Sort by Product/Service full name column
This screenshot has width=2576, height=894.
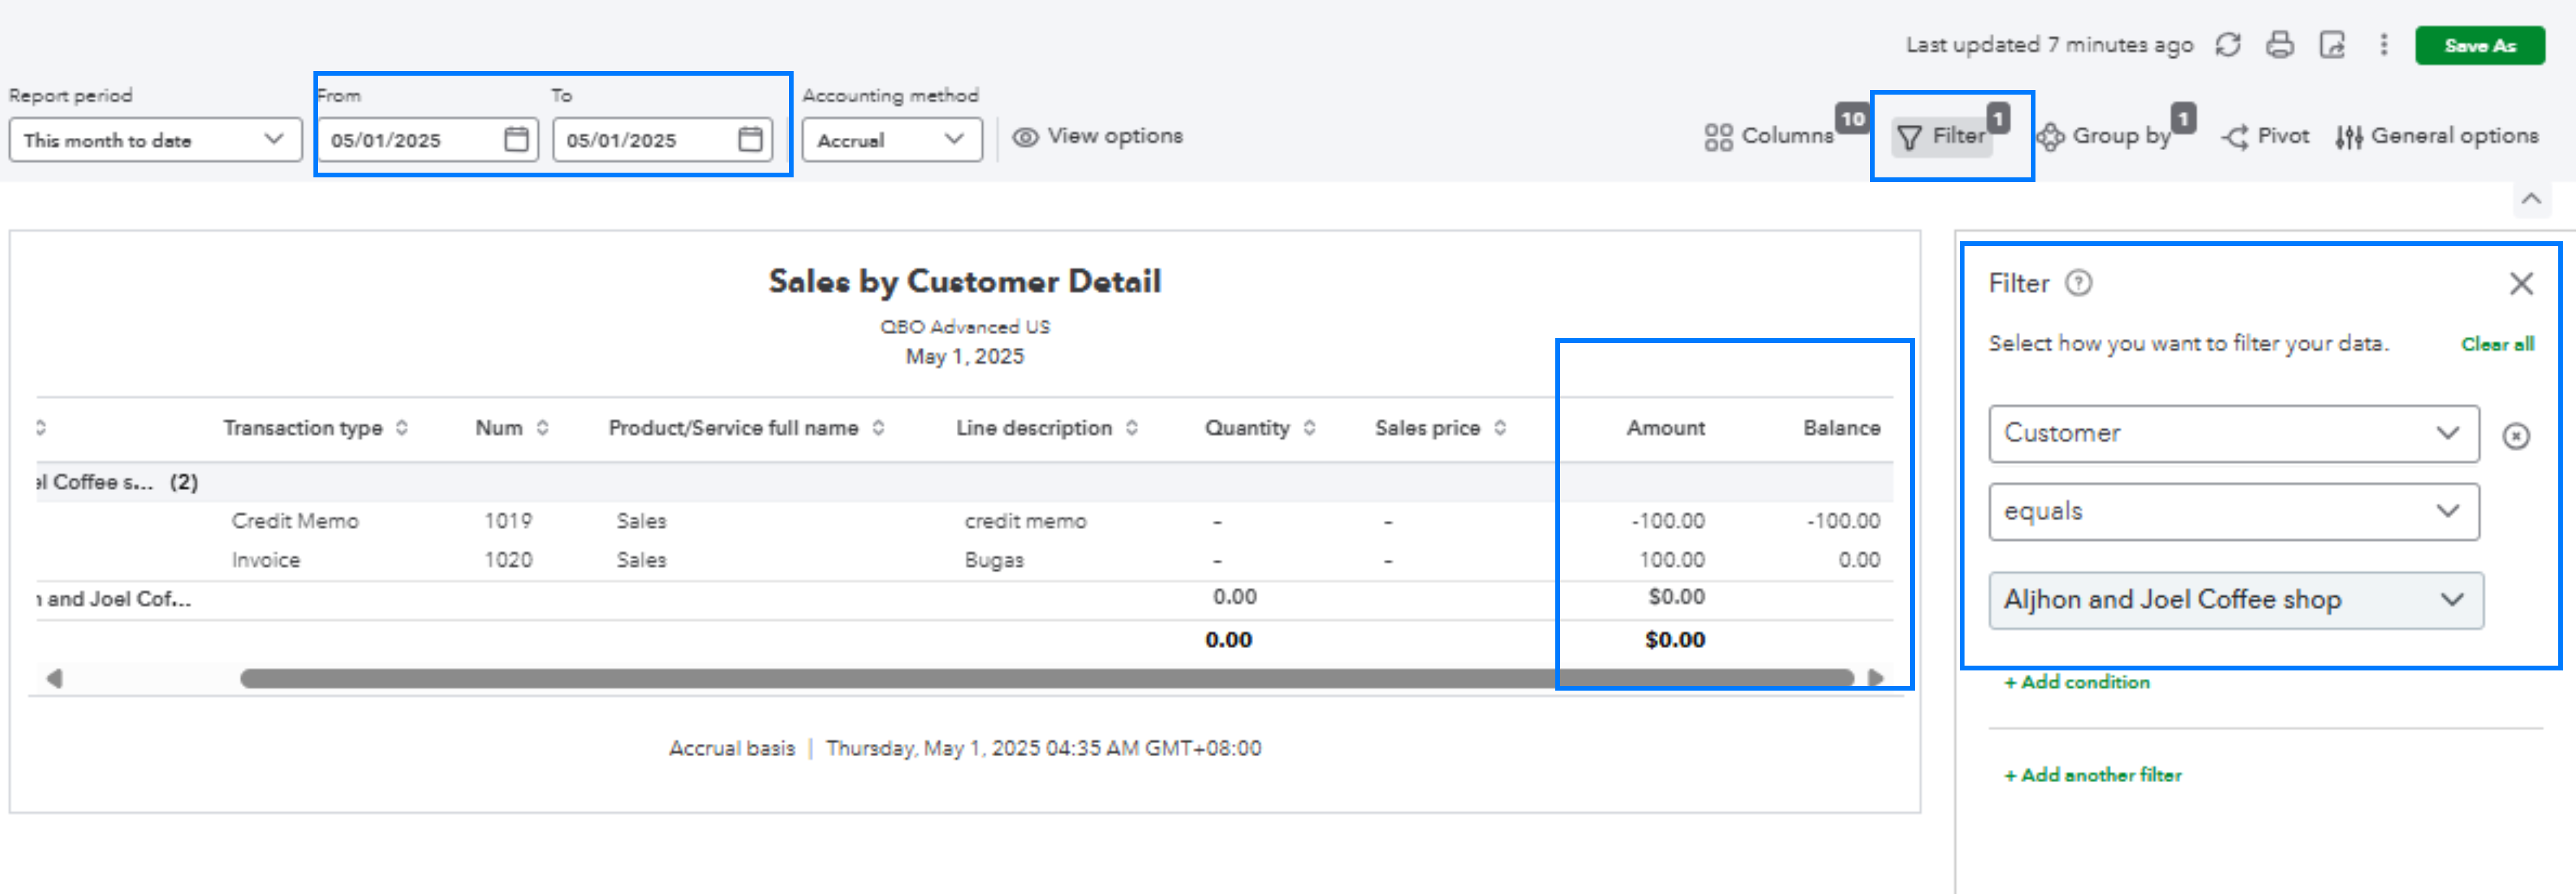click(x=746, y=428)
